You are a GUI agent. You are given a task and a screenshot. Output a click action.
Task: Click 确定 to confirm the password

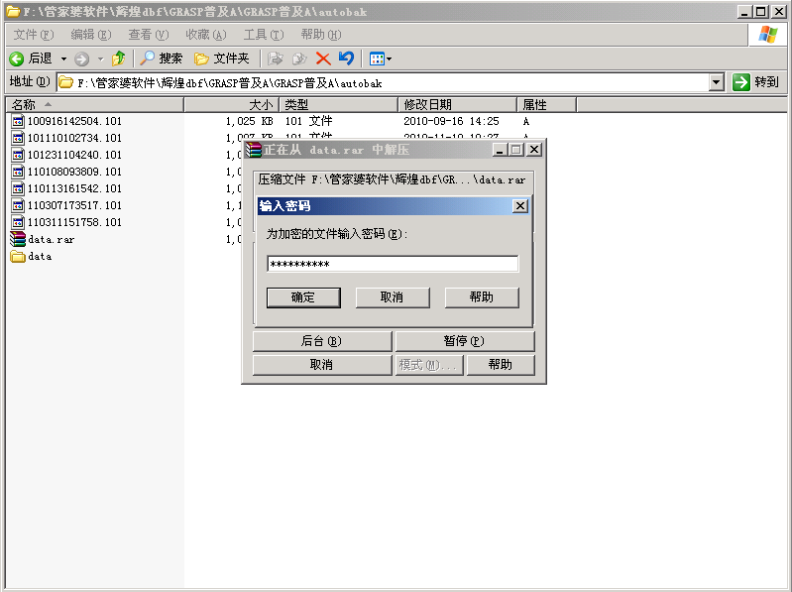tap(303, 297)
